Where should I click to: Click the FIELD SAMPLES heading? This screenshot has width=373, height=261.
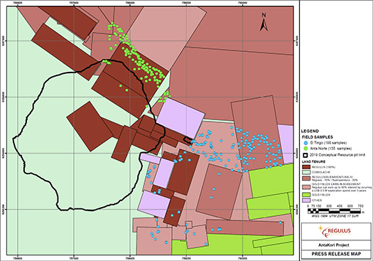pyautogui.click(x=318, y=137)
